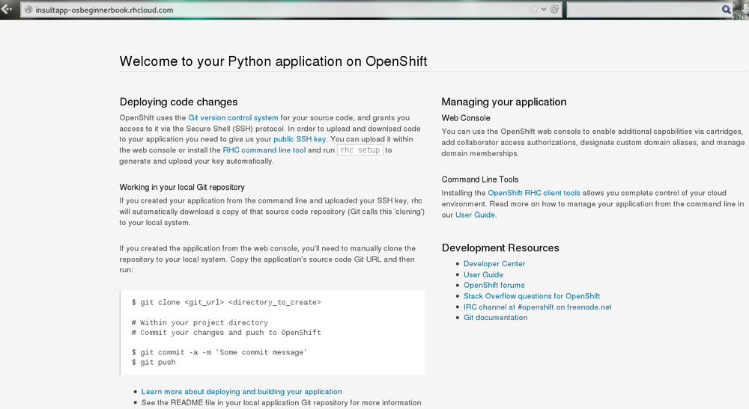
Task: Click the git clone command line text
Action: tap(226, 302)
